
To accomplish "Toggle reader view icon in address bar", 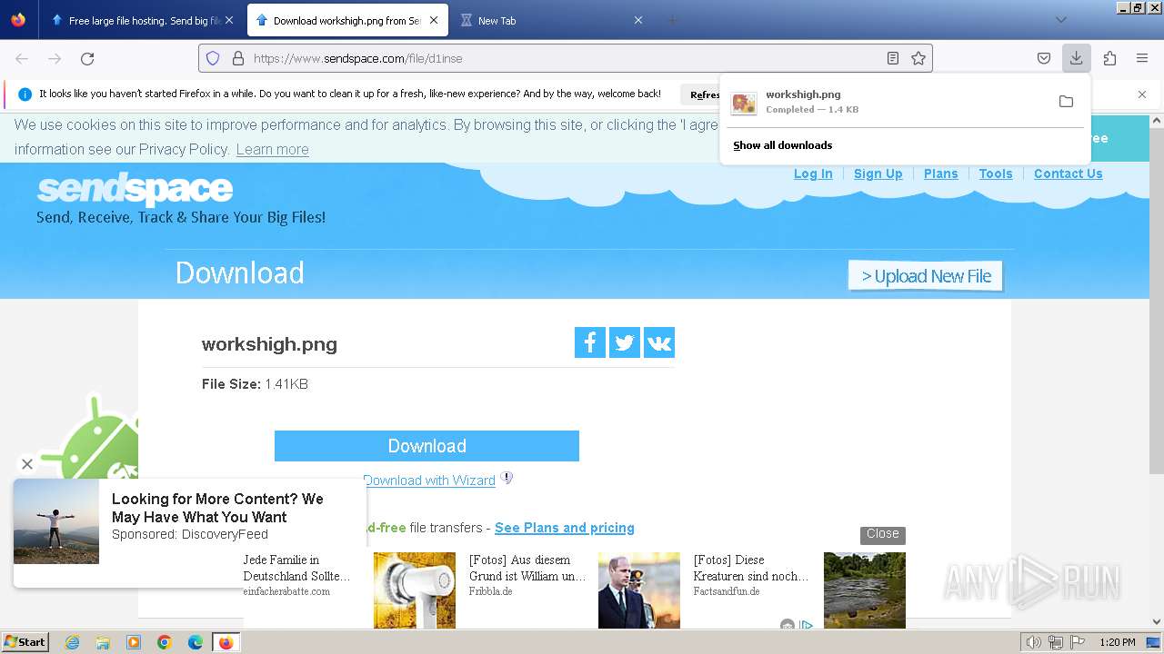I will (893, 58).
